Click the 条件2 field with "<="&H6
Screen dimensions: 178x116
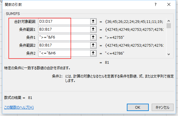pyautogui.click(x=64, y=53)
